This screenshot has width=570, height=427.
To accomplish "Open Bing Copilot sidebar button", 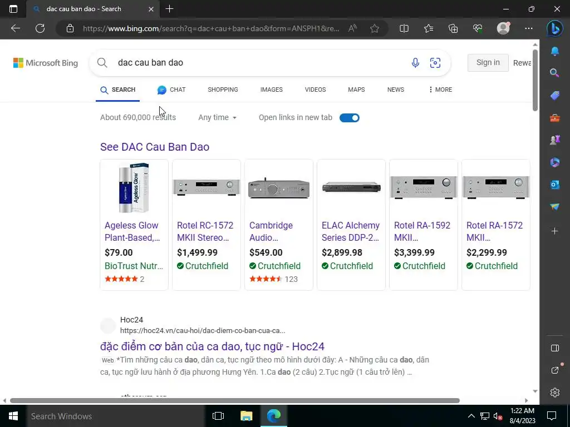I will (x=555, y=28).
